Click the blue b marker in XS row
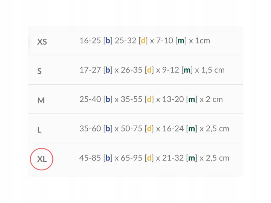271x203 pixels. coord(108,41)
